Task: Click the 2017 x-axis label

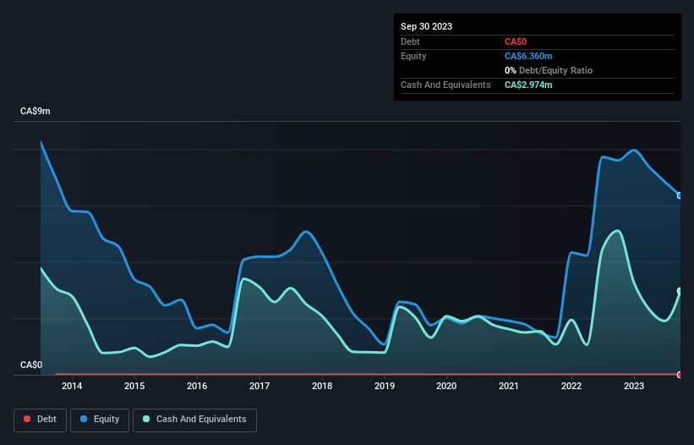Action: click(260, 386)
